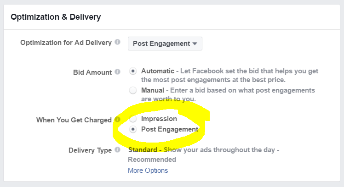Click the Bid Amount field label
344x187 pixels.
pos(92,72)
